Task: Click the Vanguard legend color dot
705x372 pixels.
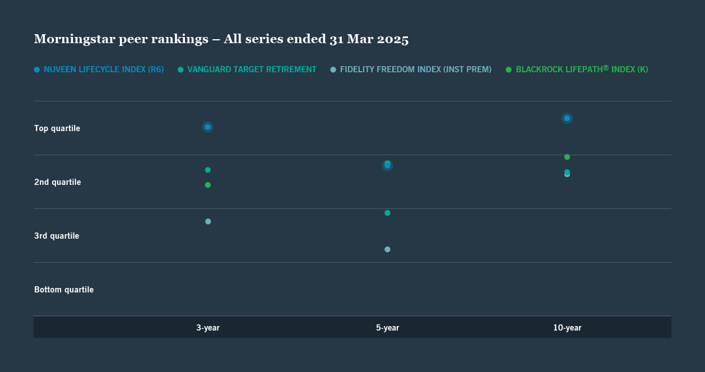Action: [x=180, y=69]
